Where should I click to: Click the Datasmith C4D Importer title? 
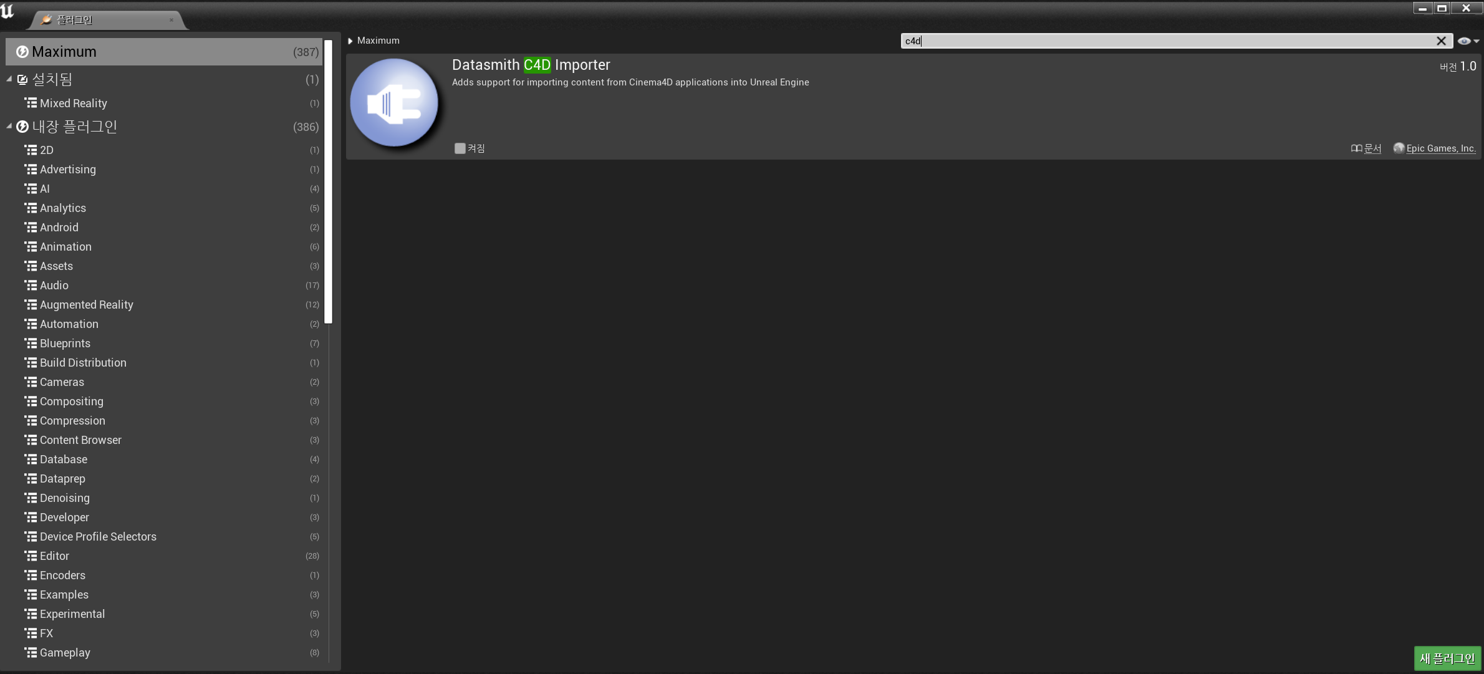(531, 65)
